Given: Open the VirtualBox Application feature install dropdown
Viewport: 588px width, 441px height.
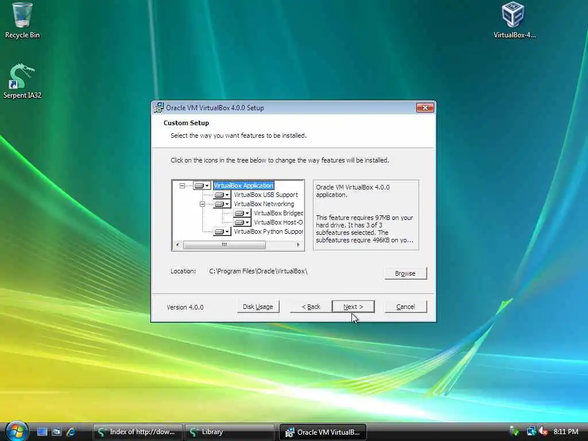Looking at the screenshot, I should click(x=202, y=185).
